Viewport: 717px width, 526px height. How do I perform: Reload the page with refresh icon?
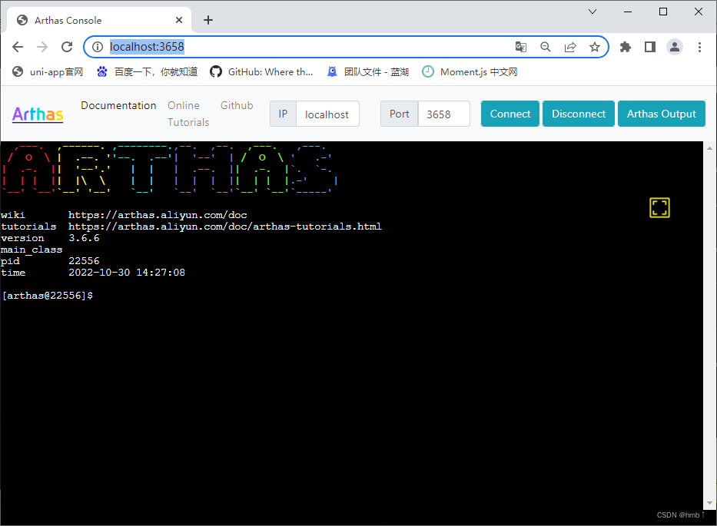pos(67,47)
